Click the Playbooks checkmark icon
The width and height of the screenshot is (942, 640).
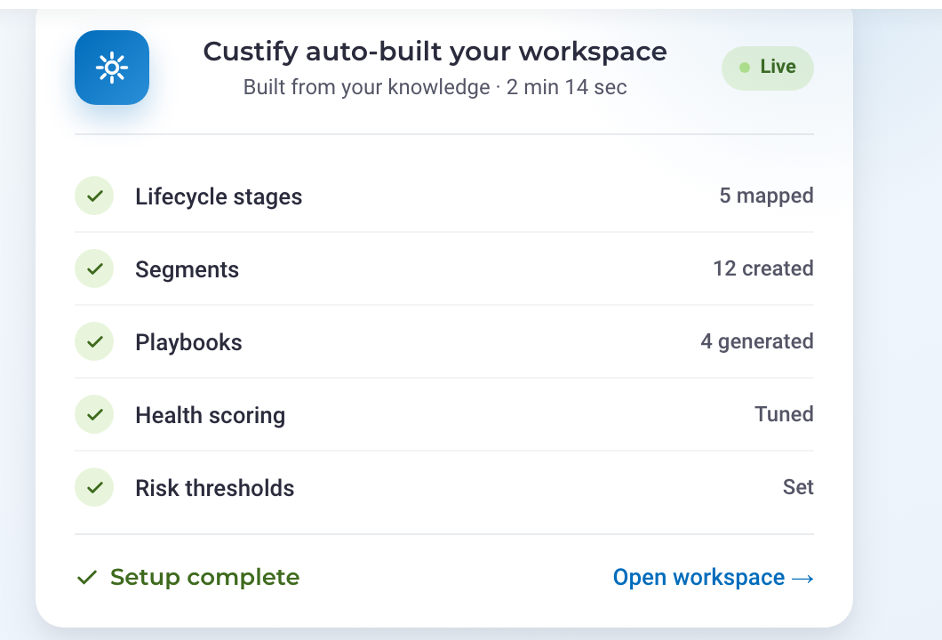pos(94,341)
